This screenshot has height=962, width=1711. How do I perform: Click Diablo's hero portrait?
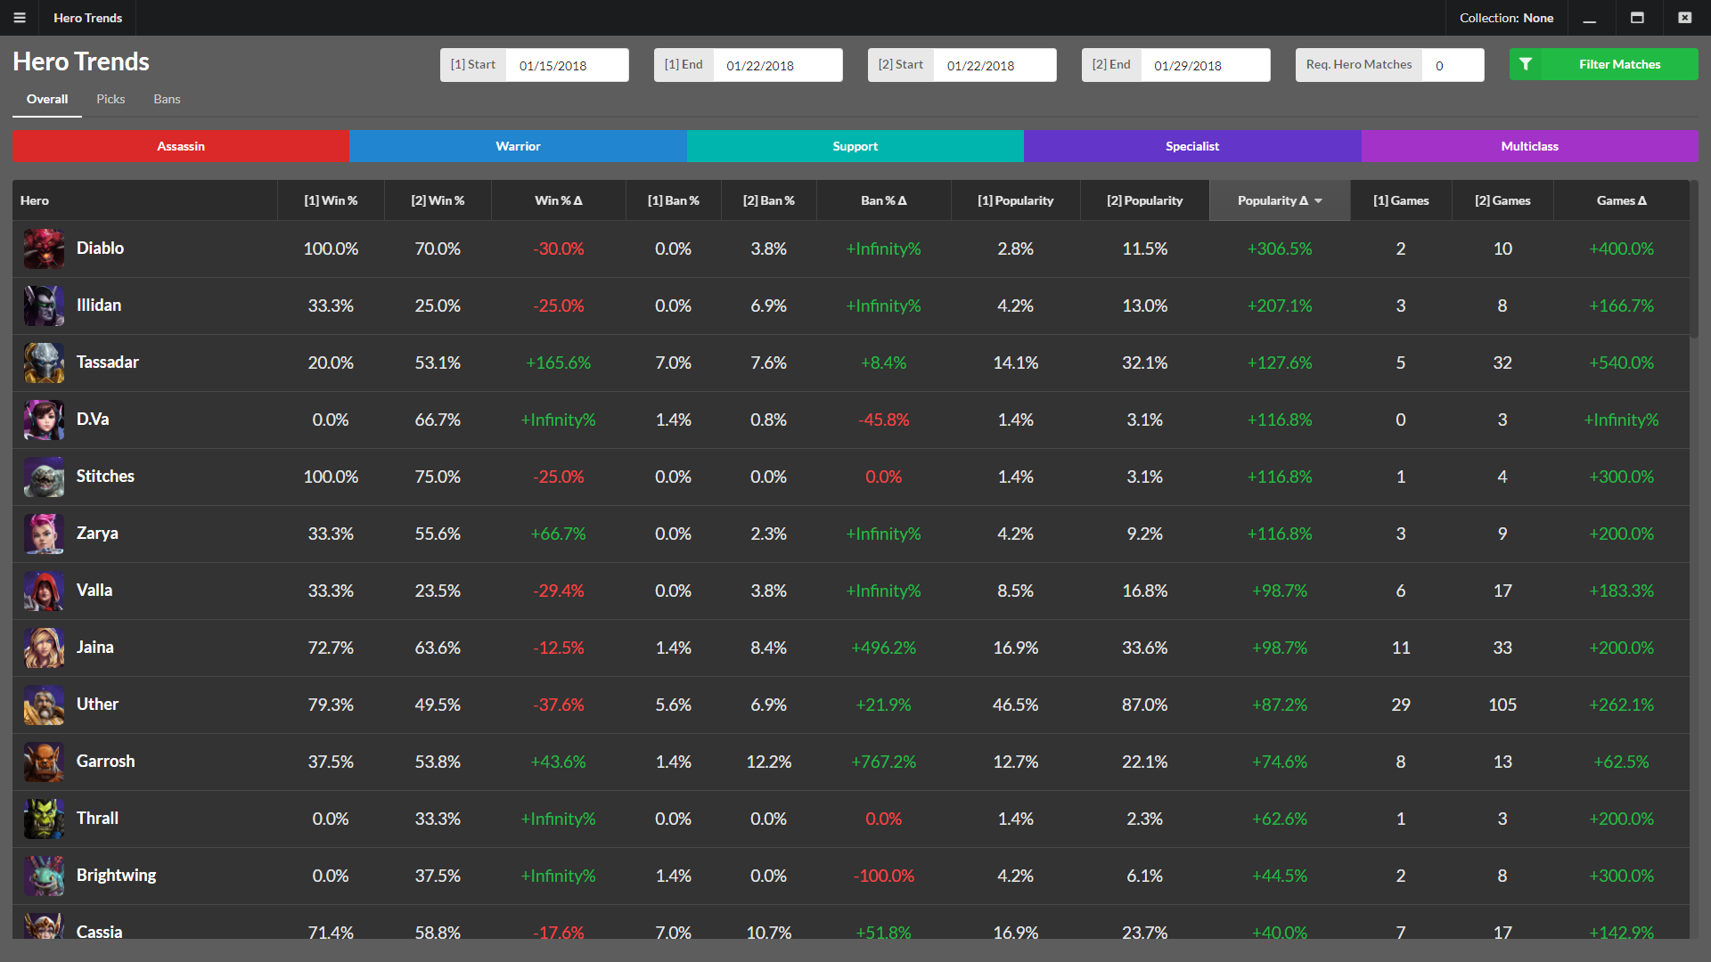click(x=44, y=249)
